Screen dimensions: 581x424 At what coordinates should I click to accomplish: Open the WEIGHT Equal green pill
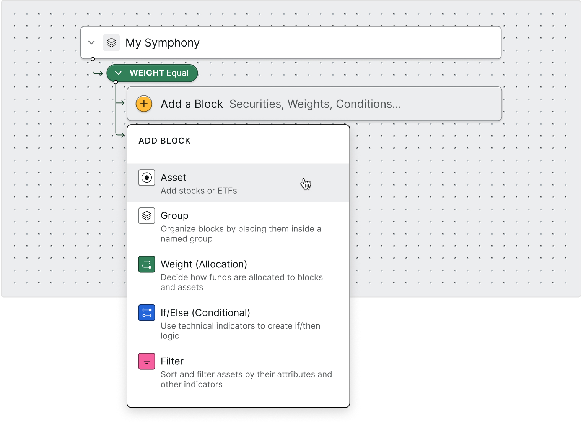pyautogui.click(x=152, y=73)
